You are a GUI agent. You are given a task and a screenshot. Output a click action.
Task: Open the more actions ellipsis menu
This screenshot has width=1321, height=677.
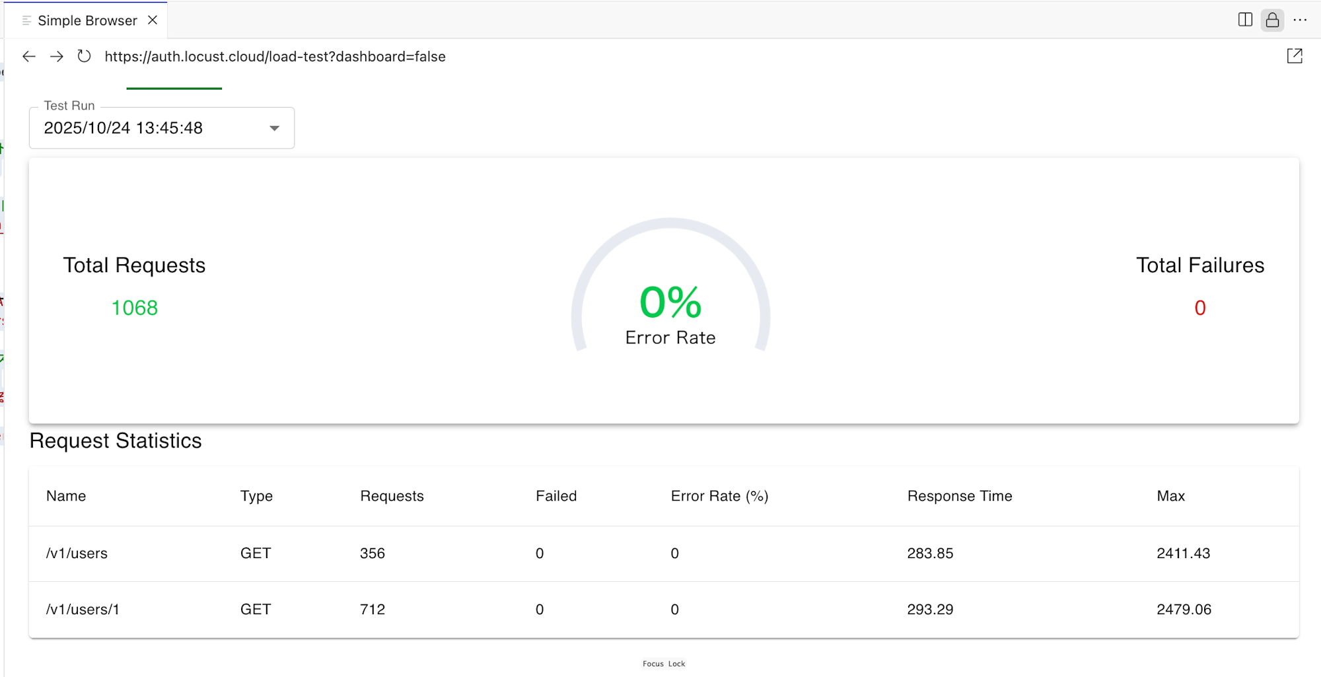point(1300,20)
